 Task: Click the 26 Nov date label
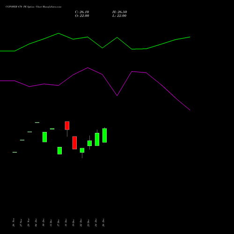(14, 222)
